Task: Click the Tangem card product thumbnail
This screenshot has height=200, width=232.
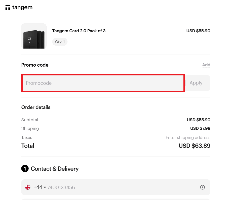Action: pyautogui.click(x=34, y=36)
